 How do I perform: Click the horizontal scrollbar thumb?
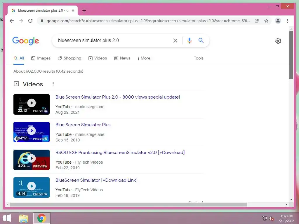[129, 204]
